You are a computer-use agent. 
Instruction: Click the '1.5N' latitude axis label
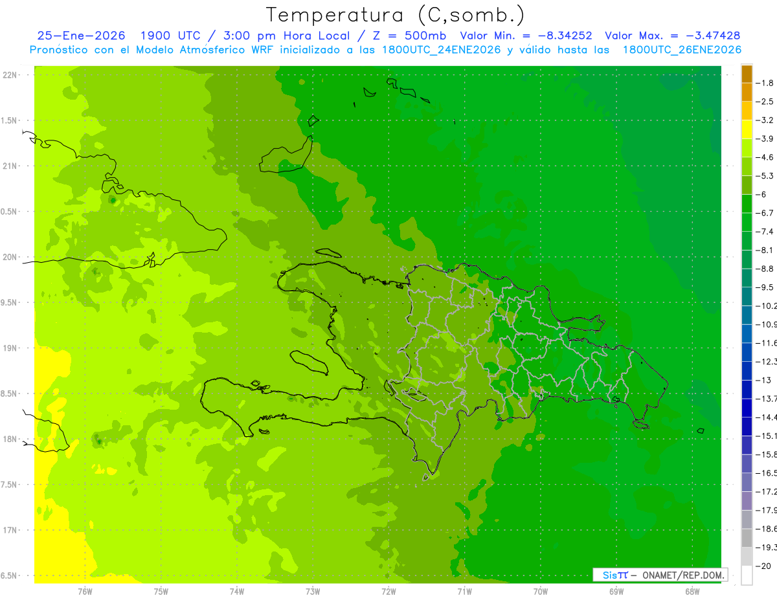pos(9,120)
